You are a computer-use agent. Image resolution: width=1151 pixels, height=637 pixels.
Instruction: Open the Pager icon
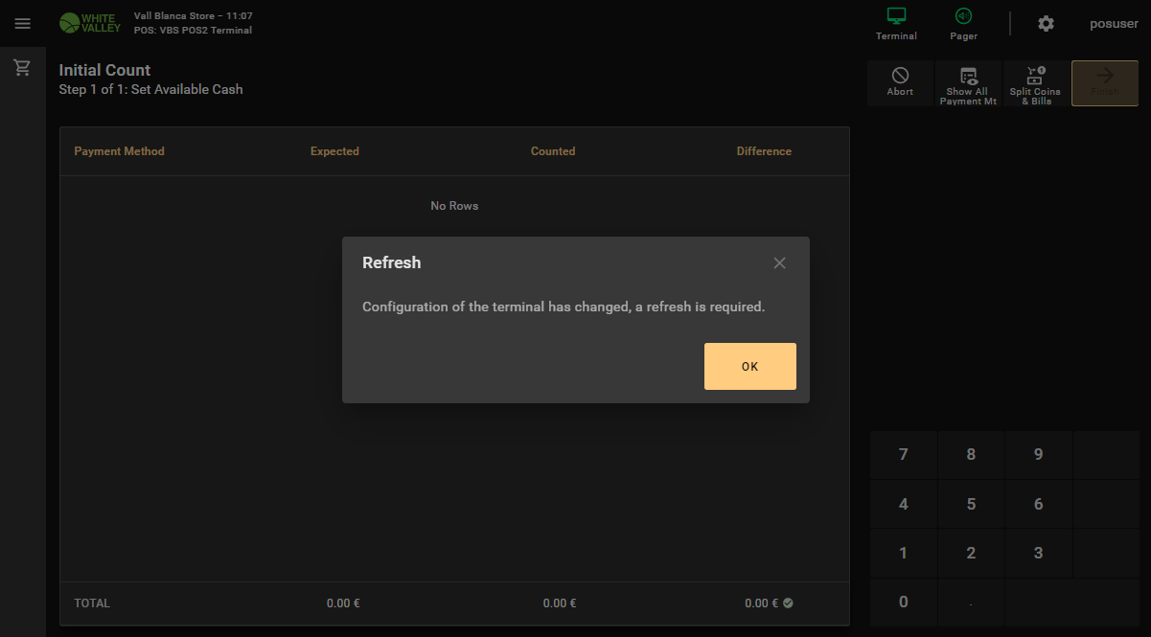963,24
